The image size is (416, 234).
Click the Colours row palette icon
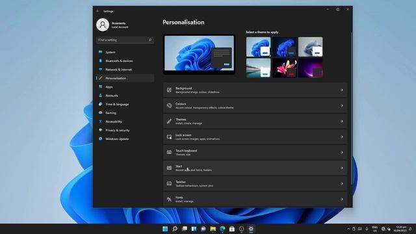[169, 105]
